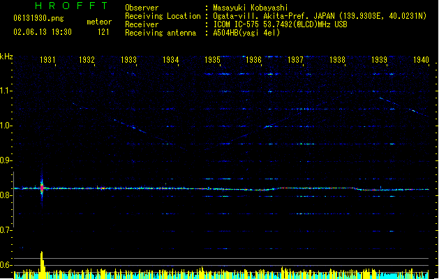Click the 0.7 frequency axis label

tap(6, 230)
